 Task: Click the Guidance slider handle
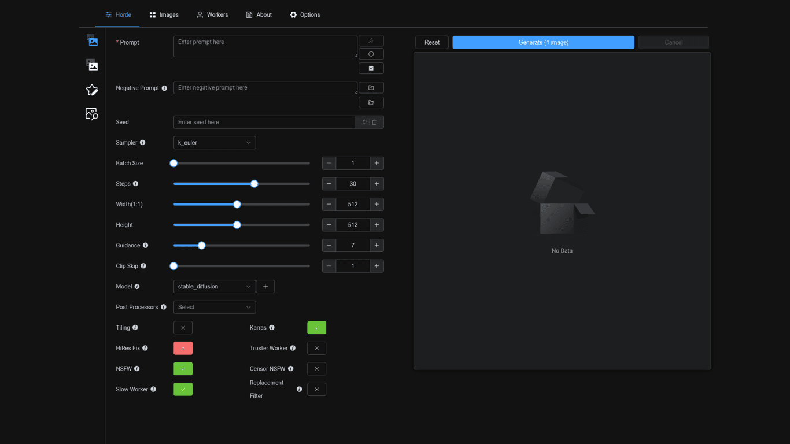point(201,246)
